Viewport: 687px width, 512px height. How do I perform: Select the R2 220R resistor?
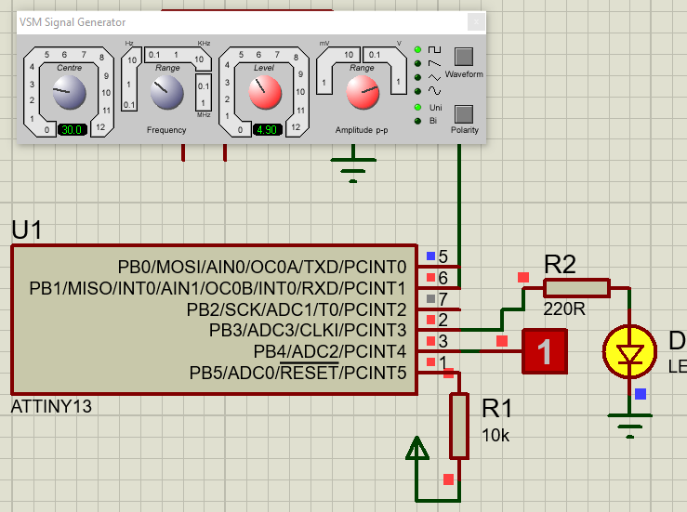point(576,288)
